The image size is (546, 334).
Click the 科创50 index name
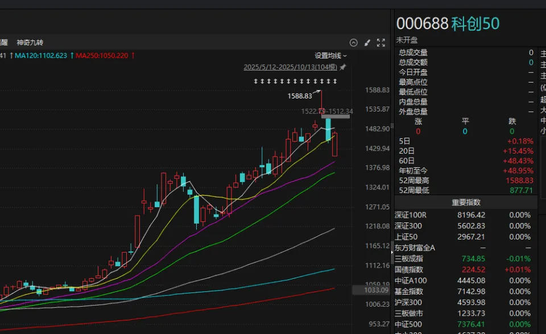475,23
